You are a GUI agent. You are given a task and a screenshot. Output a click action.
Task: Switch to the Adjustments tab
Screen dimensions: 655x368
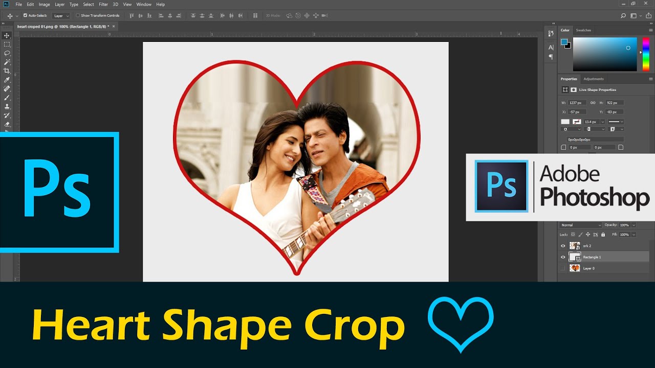(x=594, y=79)
